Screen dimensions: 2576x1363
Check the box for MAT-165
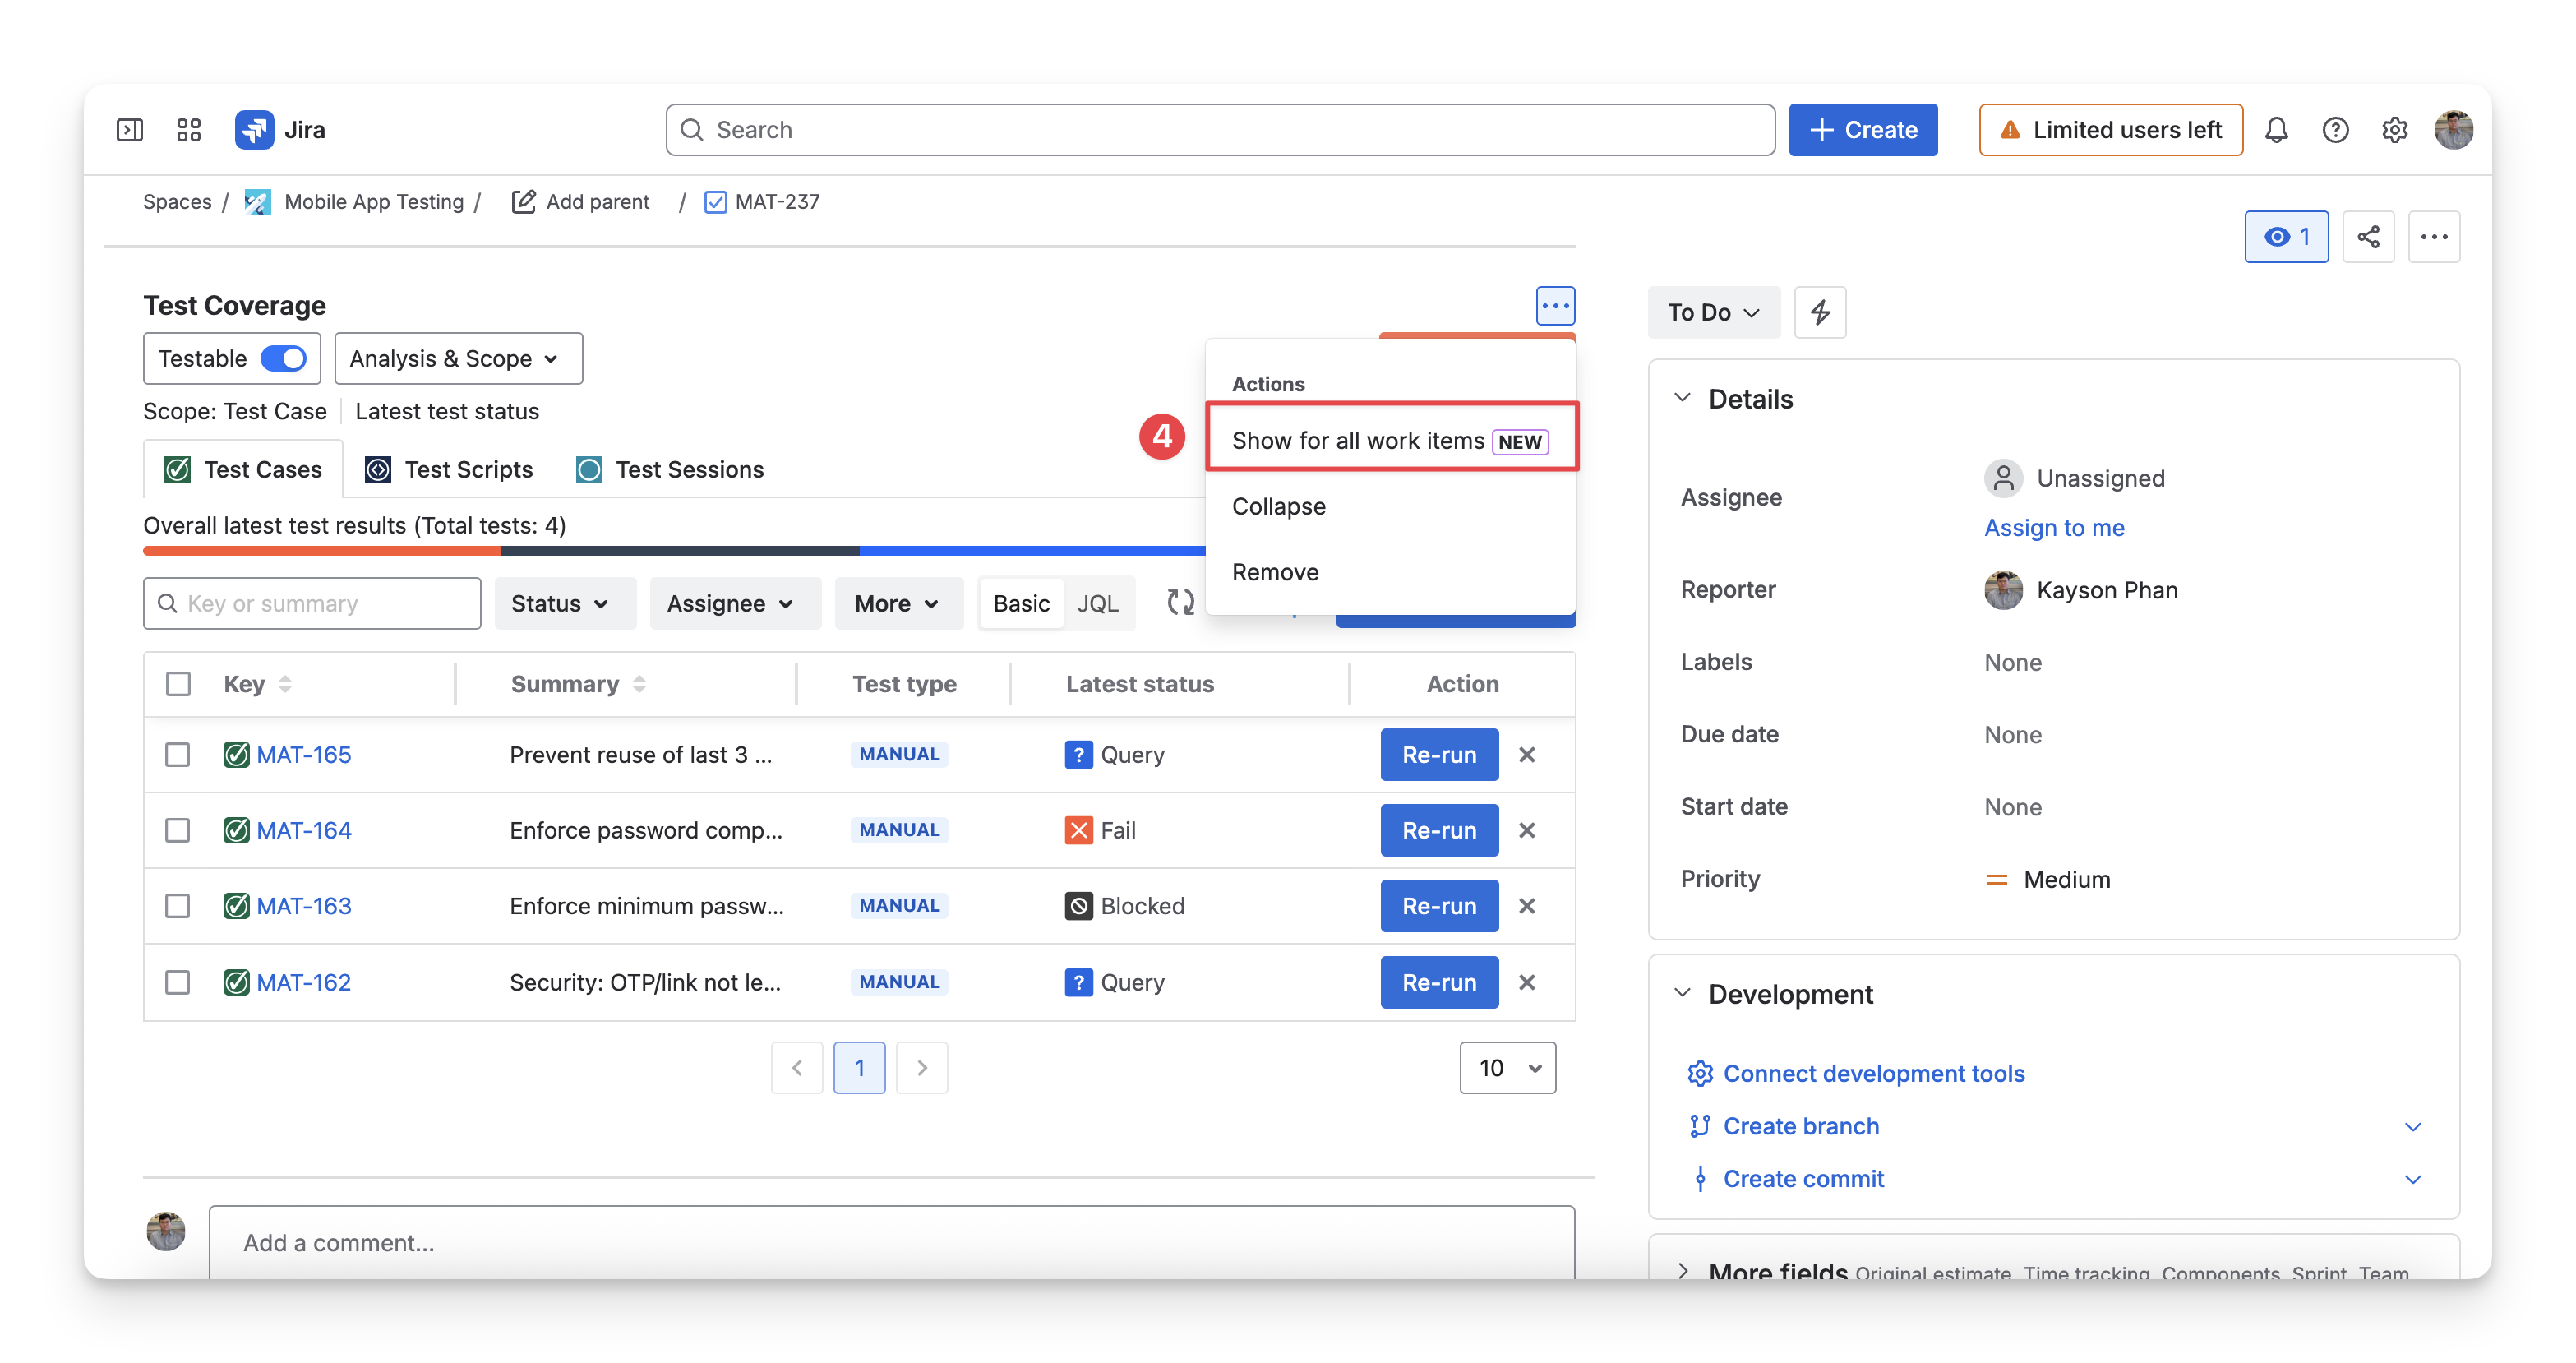tap(178, 754)
